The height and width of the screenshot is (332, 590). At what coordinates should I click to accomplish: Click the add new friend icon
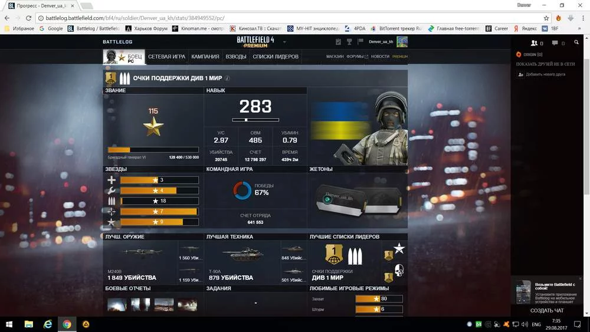(x=521, y=74)
